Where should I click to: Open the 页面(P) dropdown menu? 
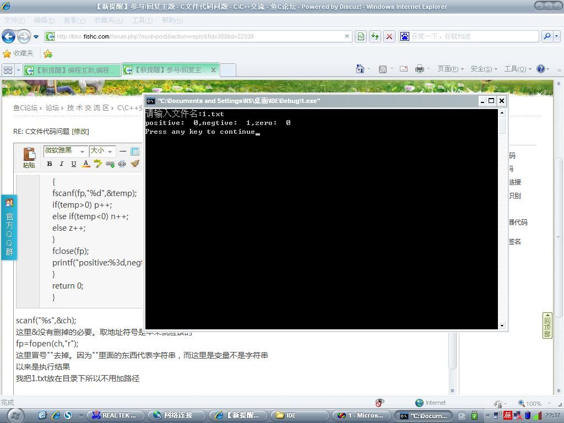[x=450, y=69]
